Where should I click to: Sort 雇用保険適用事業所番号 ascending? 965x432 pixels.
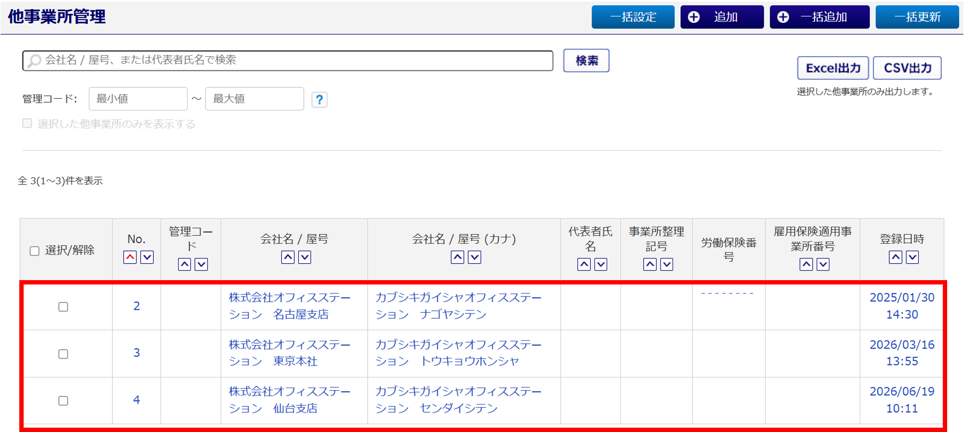806,264
